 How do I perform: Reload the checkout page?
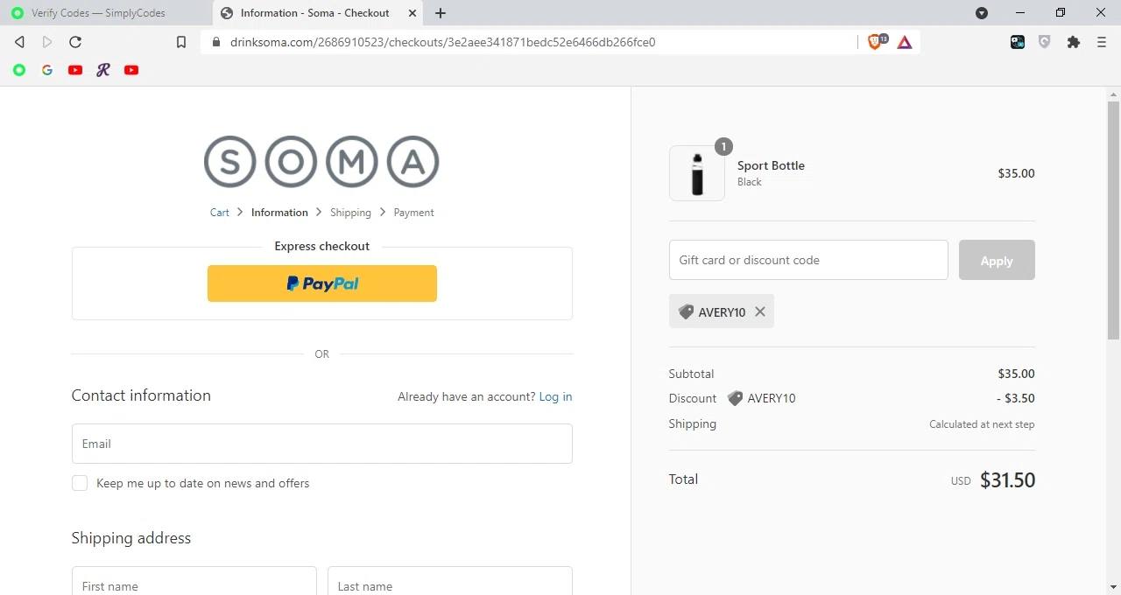coord(75,42)
